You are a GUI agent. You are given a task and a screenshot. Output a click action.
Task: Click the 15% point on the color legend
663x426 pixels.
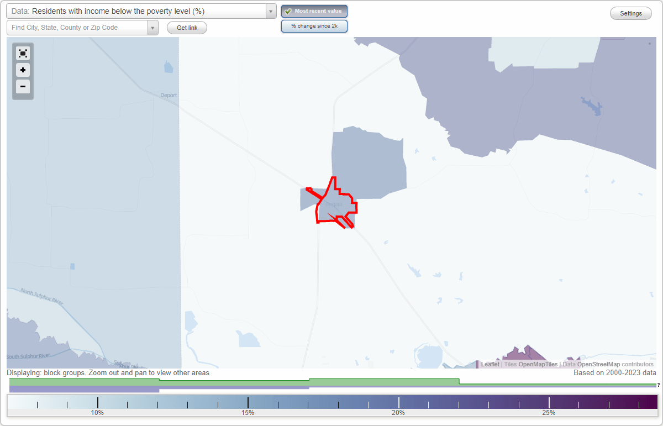249,404
